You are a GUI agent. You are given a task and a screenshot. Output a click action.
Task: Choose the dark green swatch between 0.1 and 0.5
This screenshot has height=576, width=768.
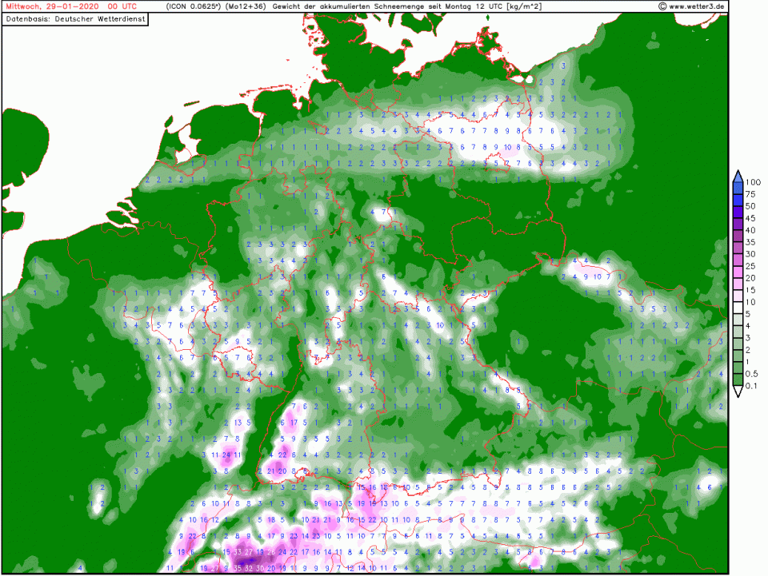(x=738, y=380)
